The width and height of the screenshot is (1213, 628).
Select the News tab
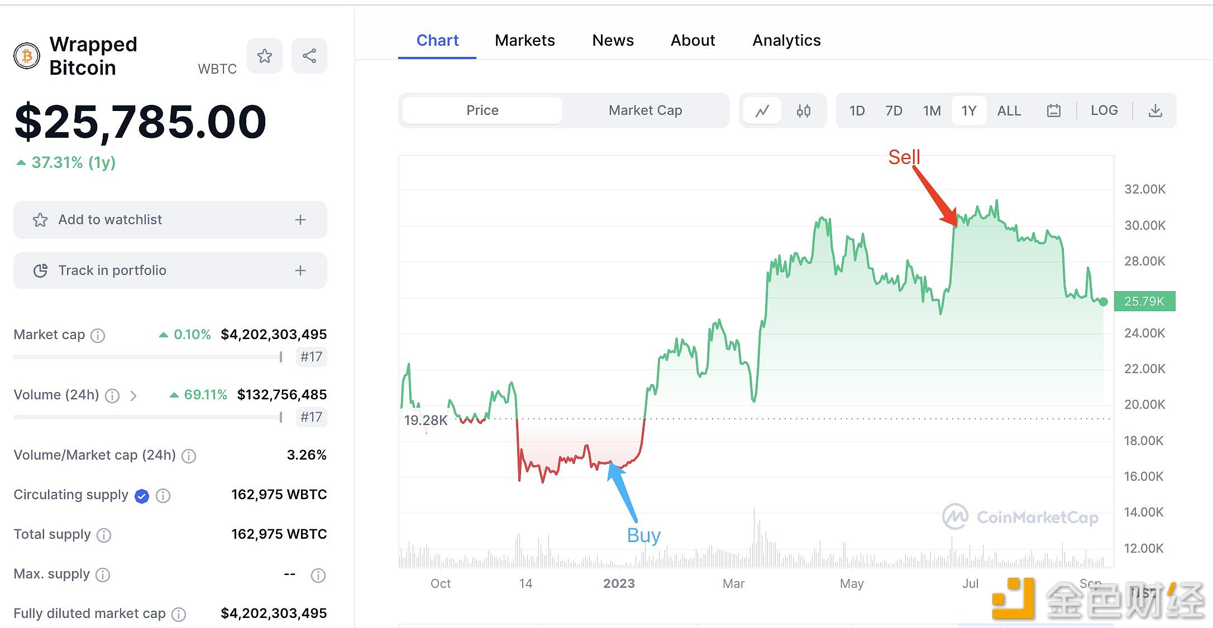click(x=612, y=40)
